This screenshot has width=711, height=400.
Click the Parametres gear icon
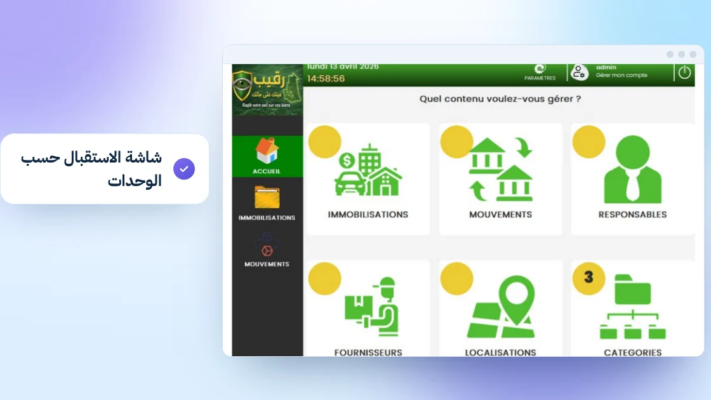click(x=540, y=69)
